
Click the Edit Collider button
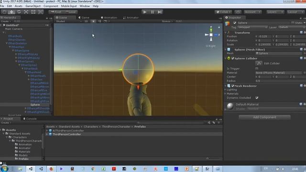[x=259, y=64]
